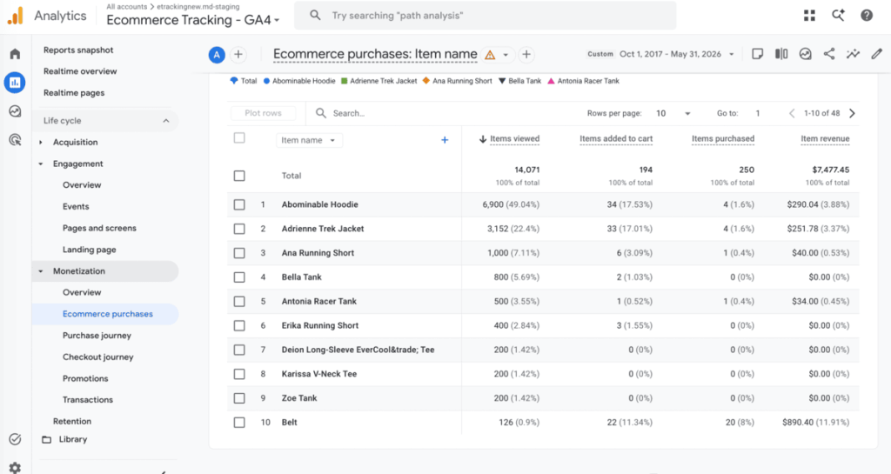Click the data quality checkmark icon
The image size is (891, 474).
(805, 54)
